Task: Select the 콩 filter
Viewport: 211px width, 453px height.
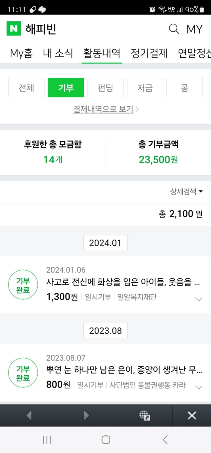Action: pos(185,88)
